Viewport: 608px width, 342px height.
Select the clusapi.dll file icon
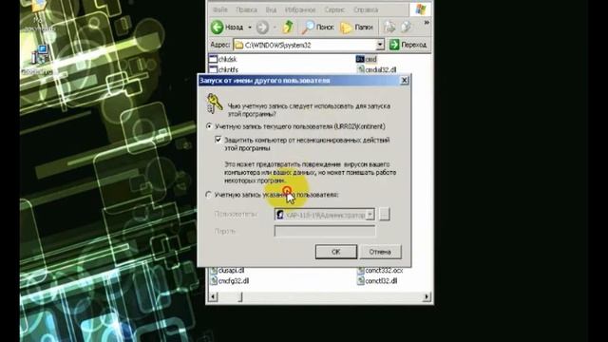pos(213,270)
